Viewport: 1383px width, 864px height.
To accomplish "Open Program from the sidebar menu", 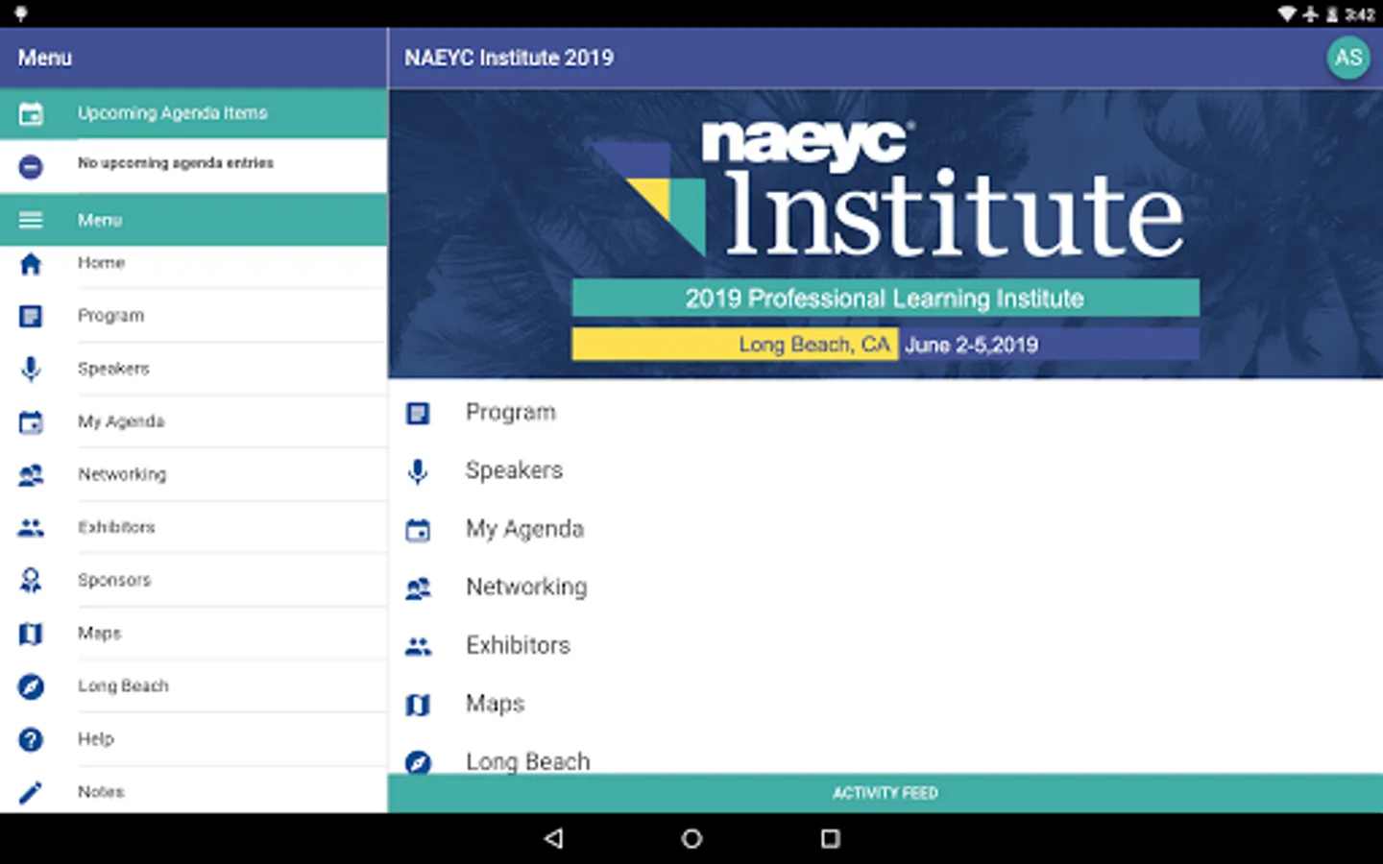I will point(193,316).
